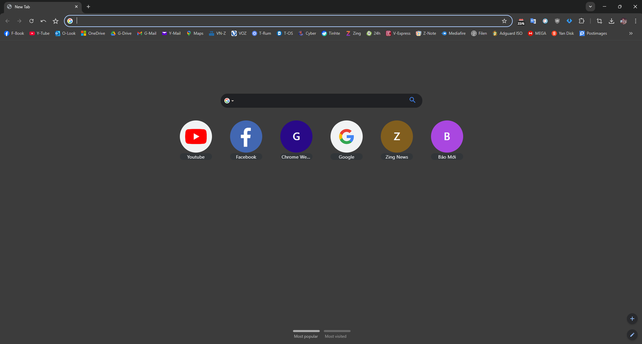Open the Zing News speed dial tile
The image size is (642, 344).
[x=397, y=140]
